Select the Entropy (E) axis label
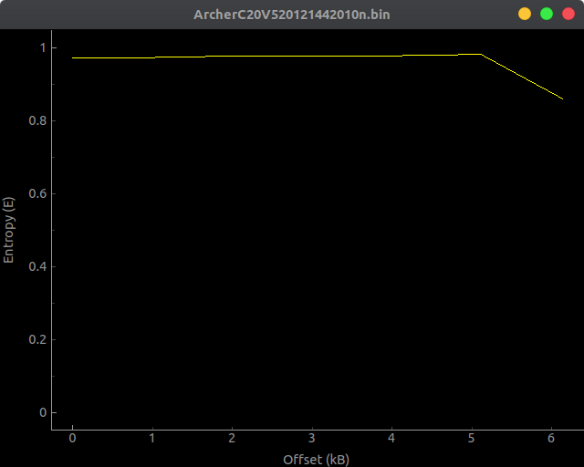 9,230
